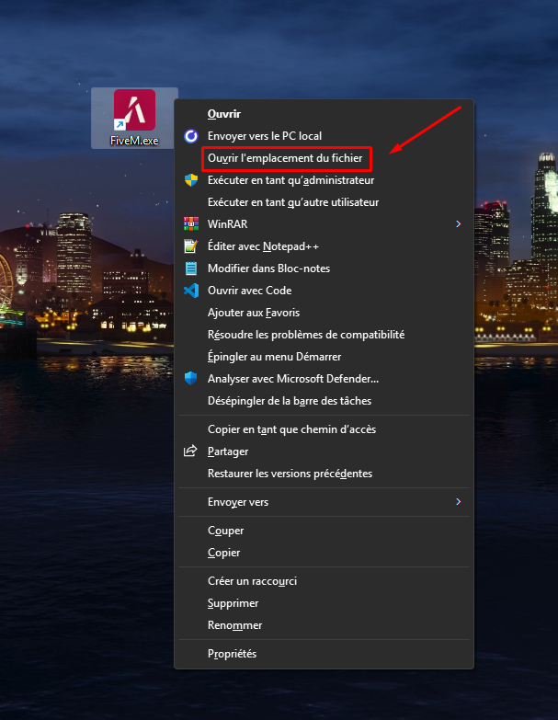The height and width of the screenshot is (720, 558).
Task: Click the Share arrow icon
Action: (191, 451)
